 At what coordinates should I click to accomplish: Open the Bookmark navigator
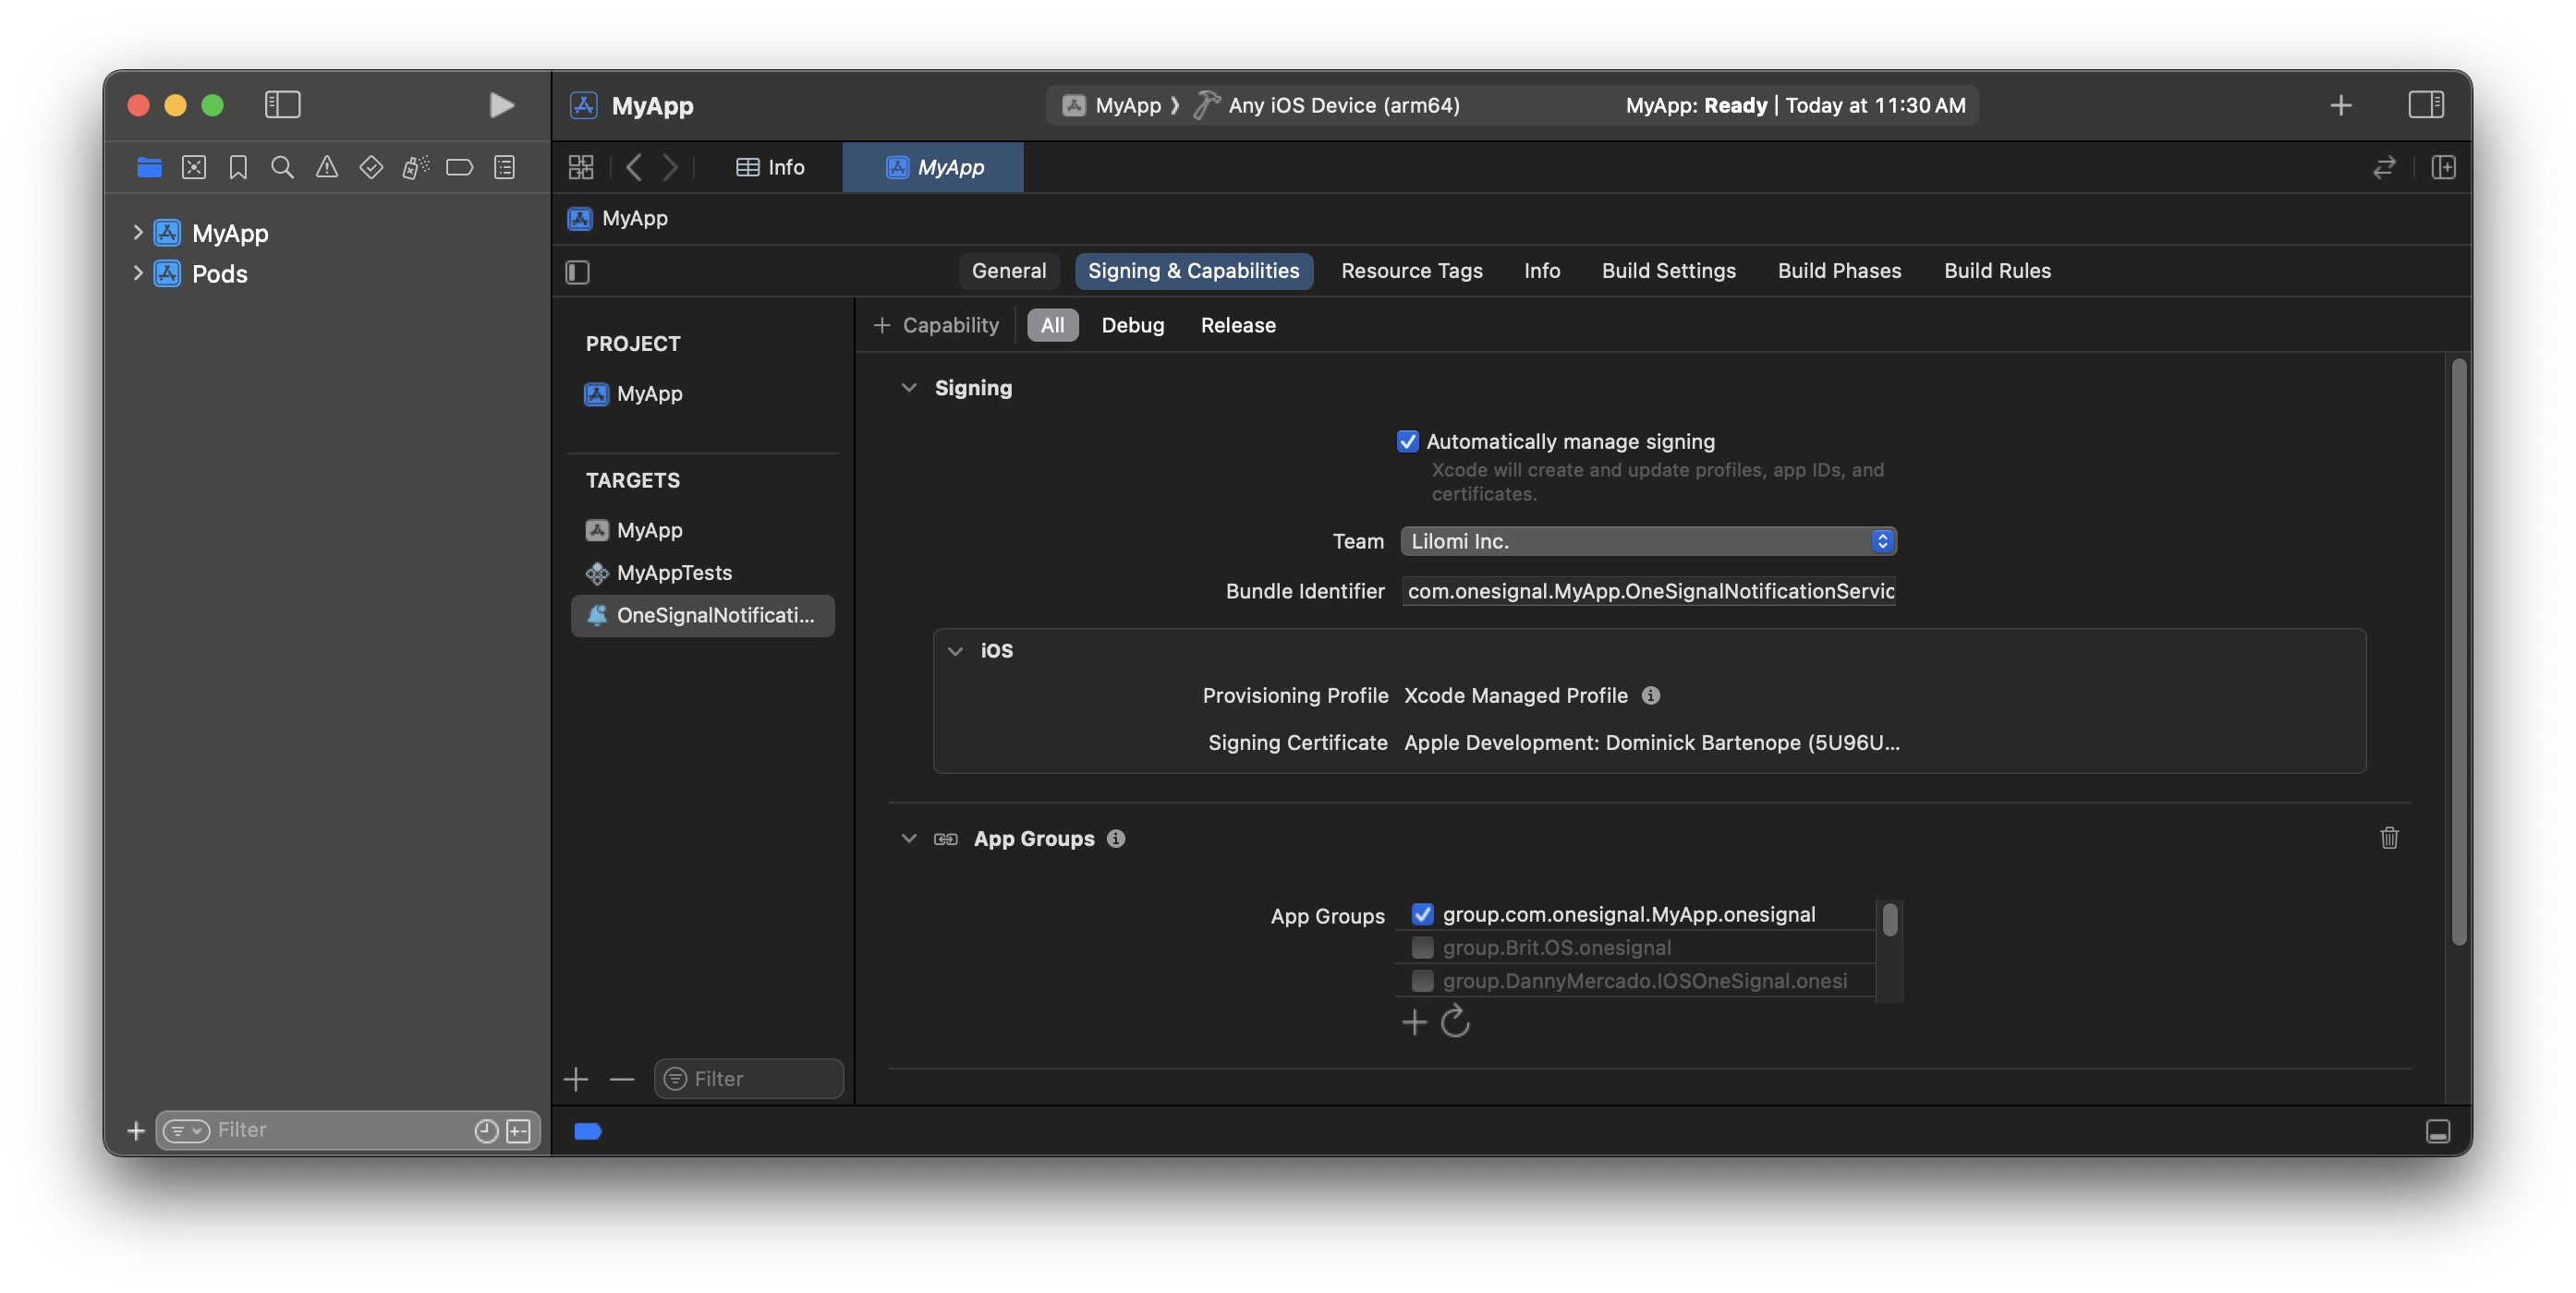[x=238, y=167]
